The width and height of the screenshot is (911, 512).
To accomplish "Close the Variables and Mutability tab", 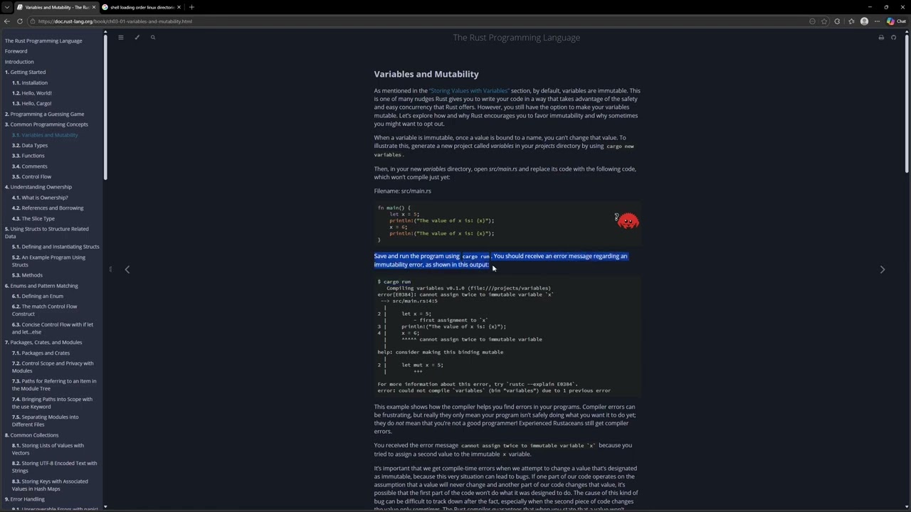I will click(x=93, y=7).
